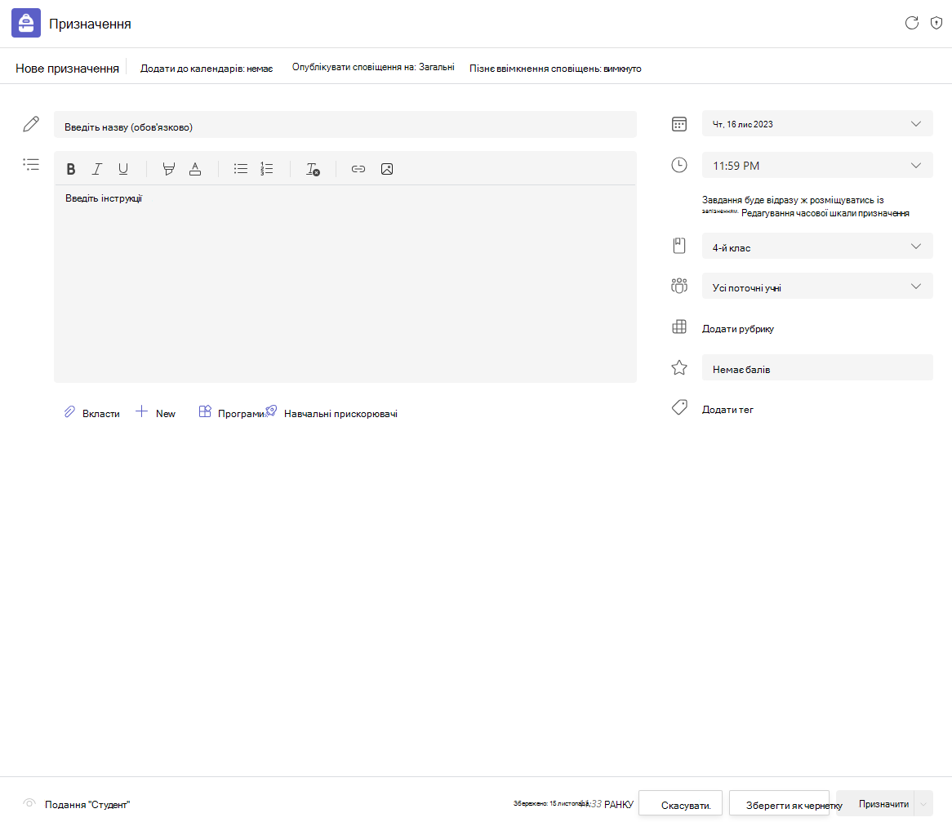Insert a bulleted list

(x=240, y=169)
